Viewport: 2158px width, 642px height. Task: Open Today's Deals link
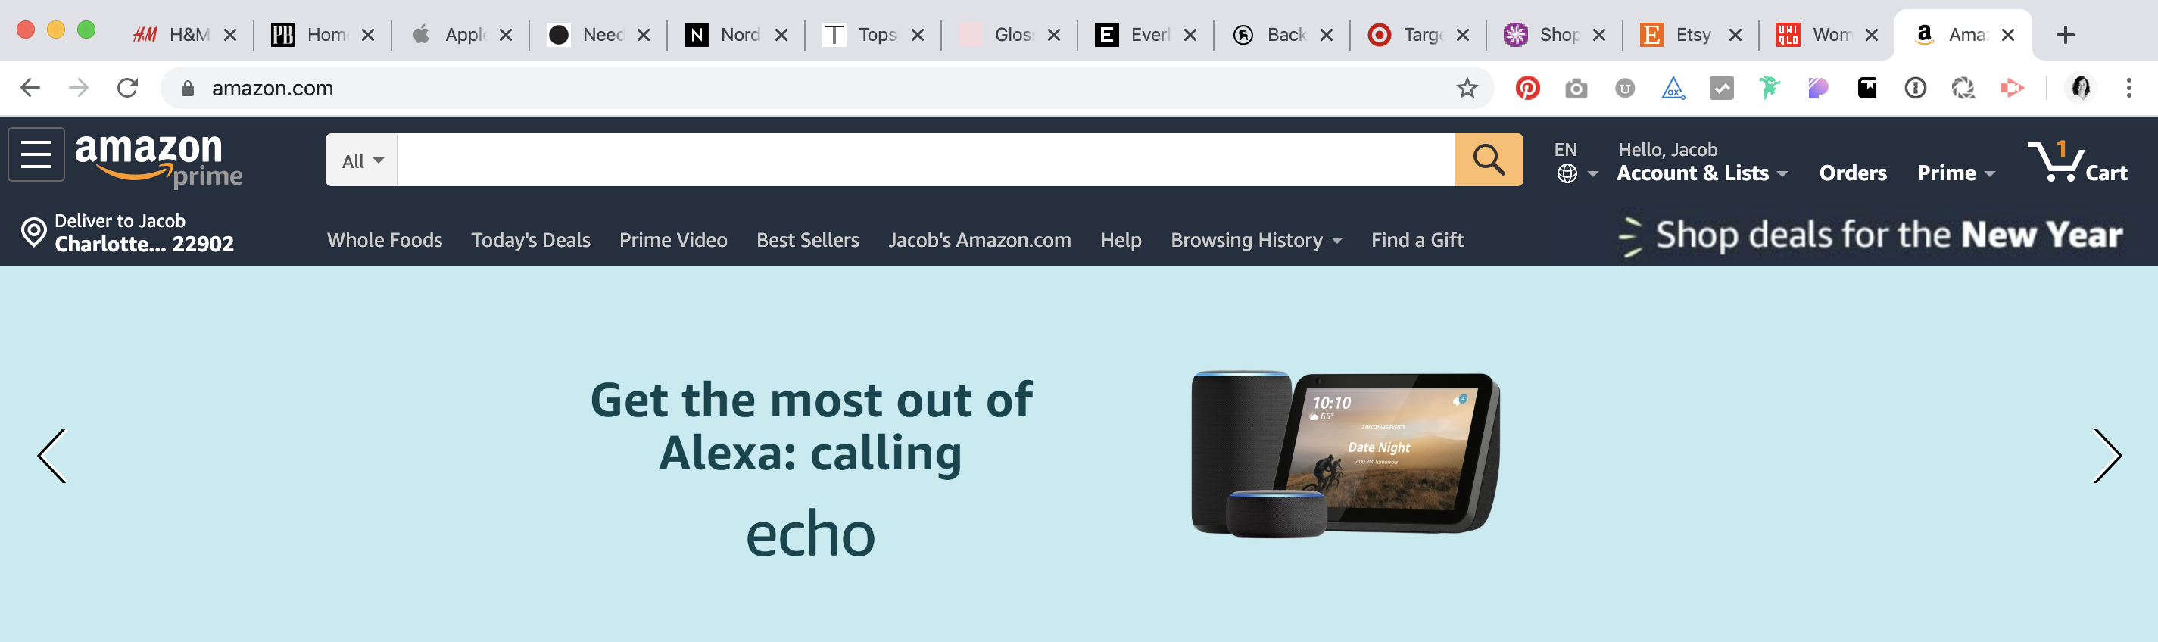pos(530,240)
